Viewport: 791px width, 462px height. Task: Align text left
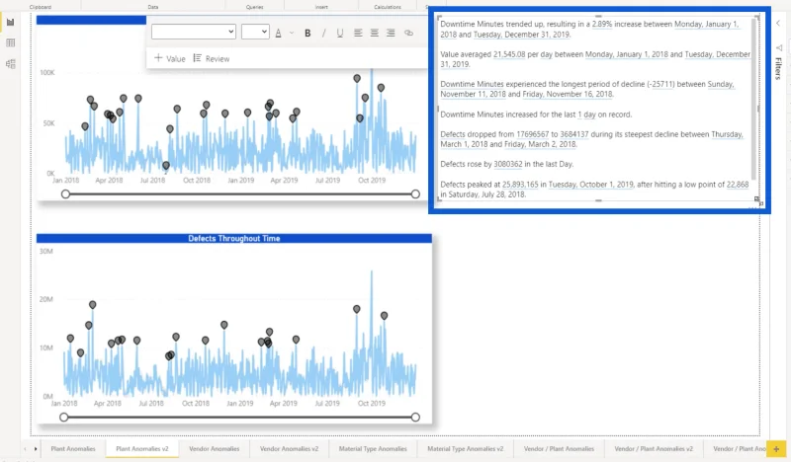pos(358,33)
